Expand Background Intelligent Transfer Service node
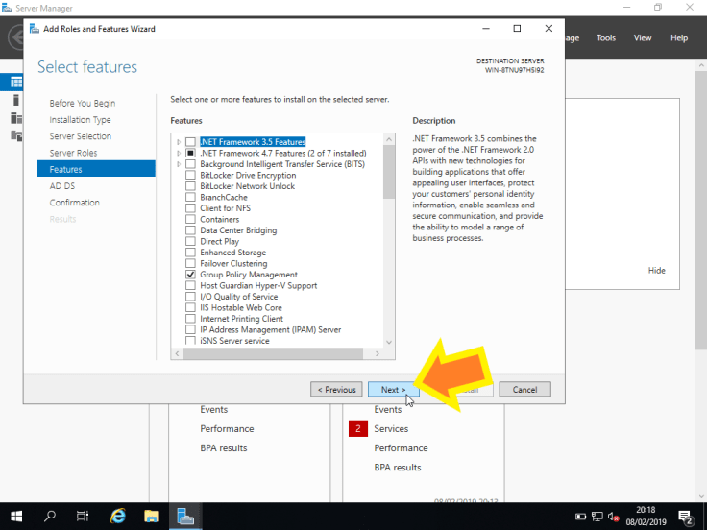707x530 pixels. pyautogui.click(x=179, y=164)
